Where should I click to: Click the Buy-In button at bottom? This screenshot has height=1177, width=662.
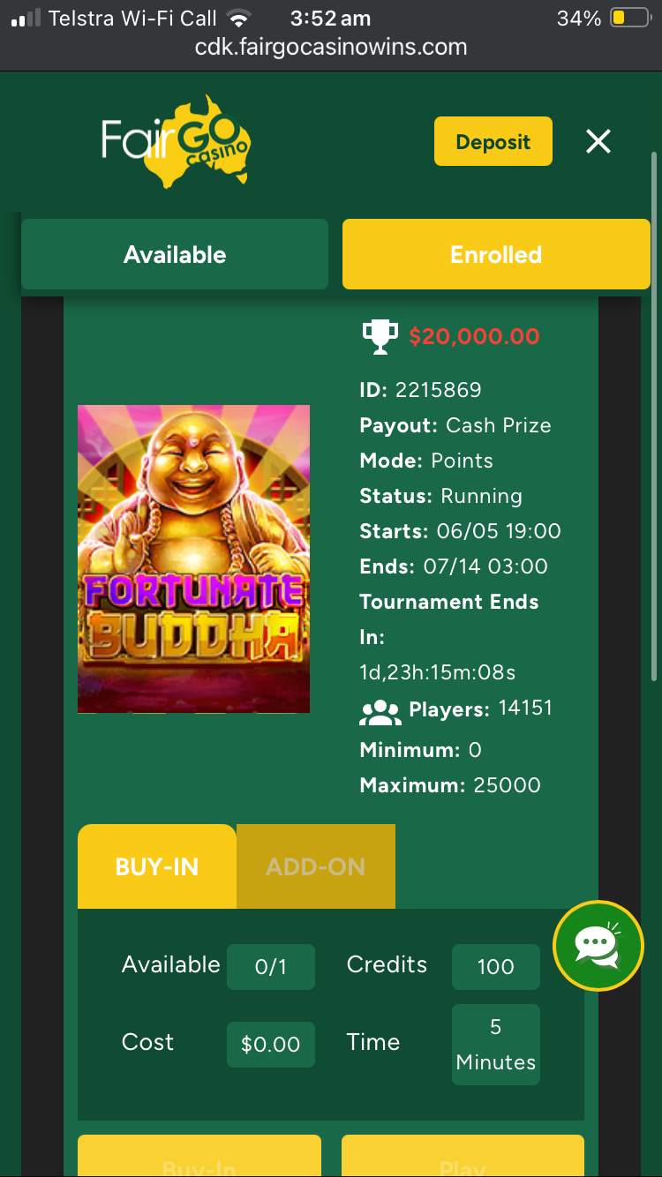pyautogui.click(x=199, y=1156)
